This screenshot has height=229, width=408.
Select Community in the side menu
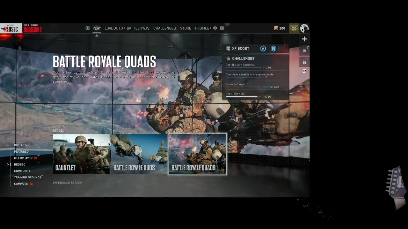[22, 171]
